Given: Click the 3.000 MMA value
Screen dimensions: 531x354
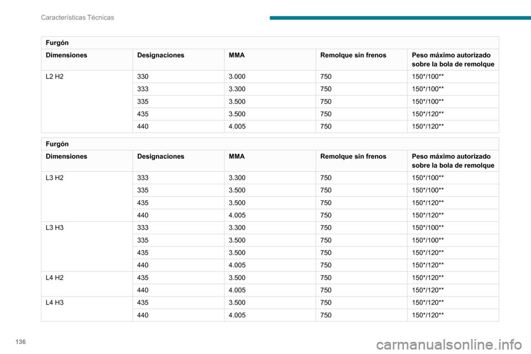Looking at the screenshot, I should pyautogui.click(x=237, y=76).
